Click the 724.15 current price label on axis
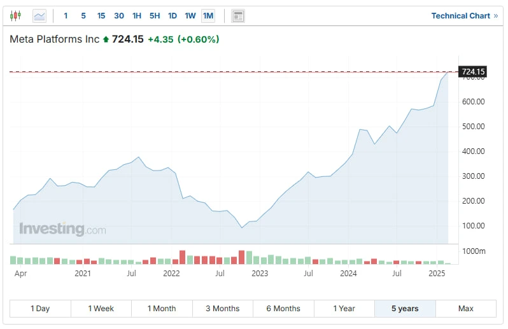This screenshot has height=329, width=508. pyautogui.click(x=473, y=71)
